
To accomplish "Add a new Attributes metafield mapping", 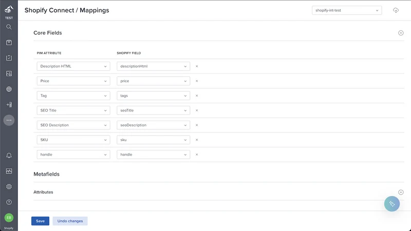I will point(401,192).
